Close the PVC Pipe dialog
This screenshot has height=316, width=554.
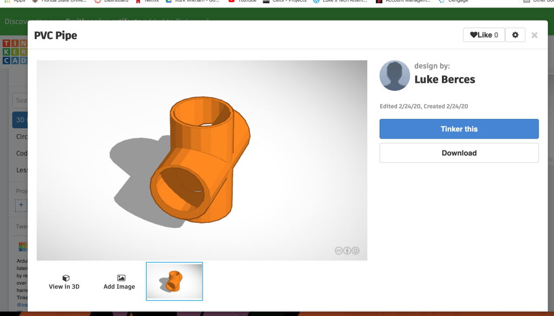click(535, 35)
